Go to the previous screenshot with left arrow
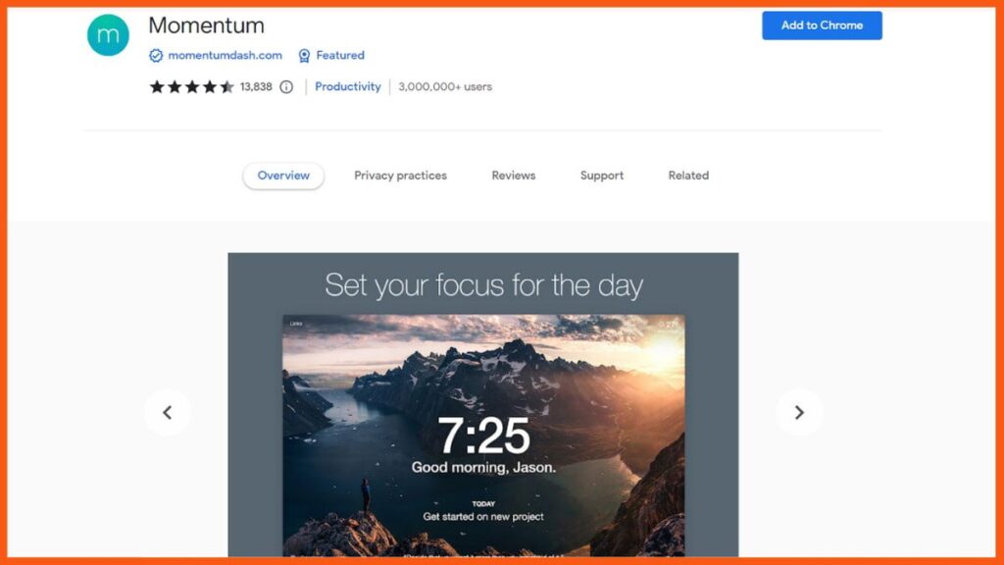Screen dimensions: 1004x565 pos(167,413)
